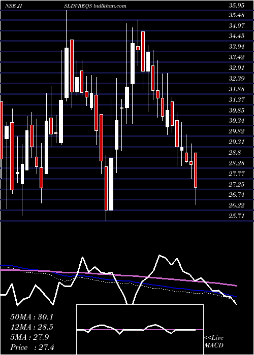Click the 34.97 price level label
Viewport: 254px width, 355px height.
(236, 26)
